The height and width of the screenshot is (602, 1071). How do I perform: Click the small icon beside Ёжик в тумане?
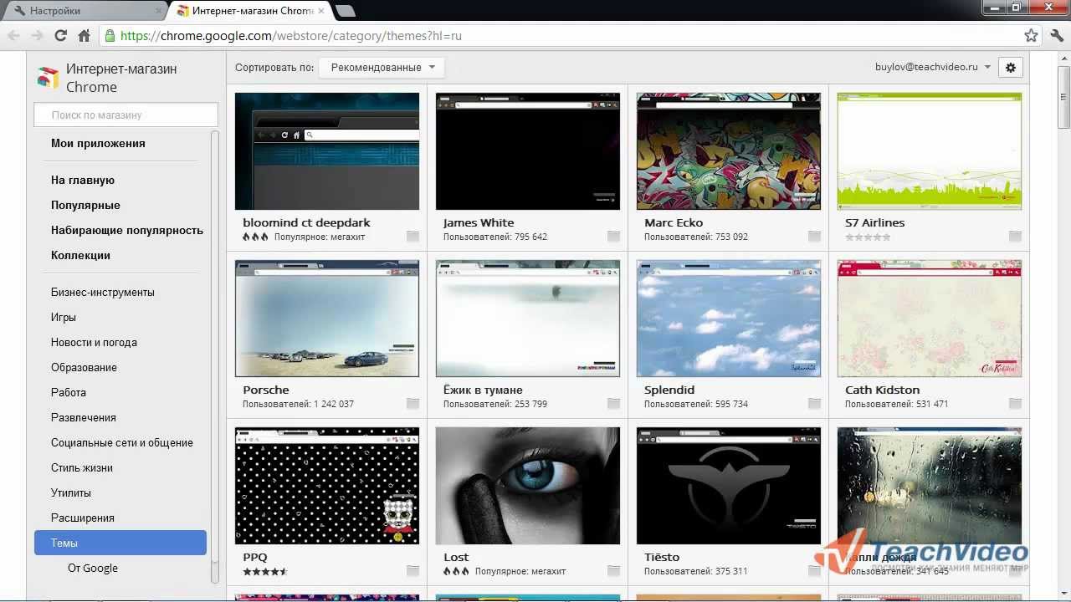(613, 404)
